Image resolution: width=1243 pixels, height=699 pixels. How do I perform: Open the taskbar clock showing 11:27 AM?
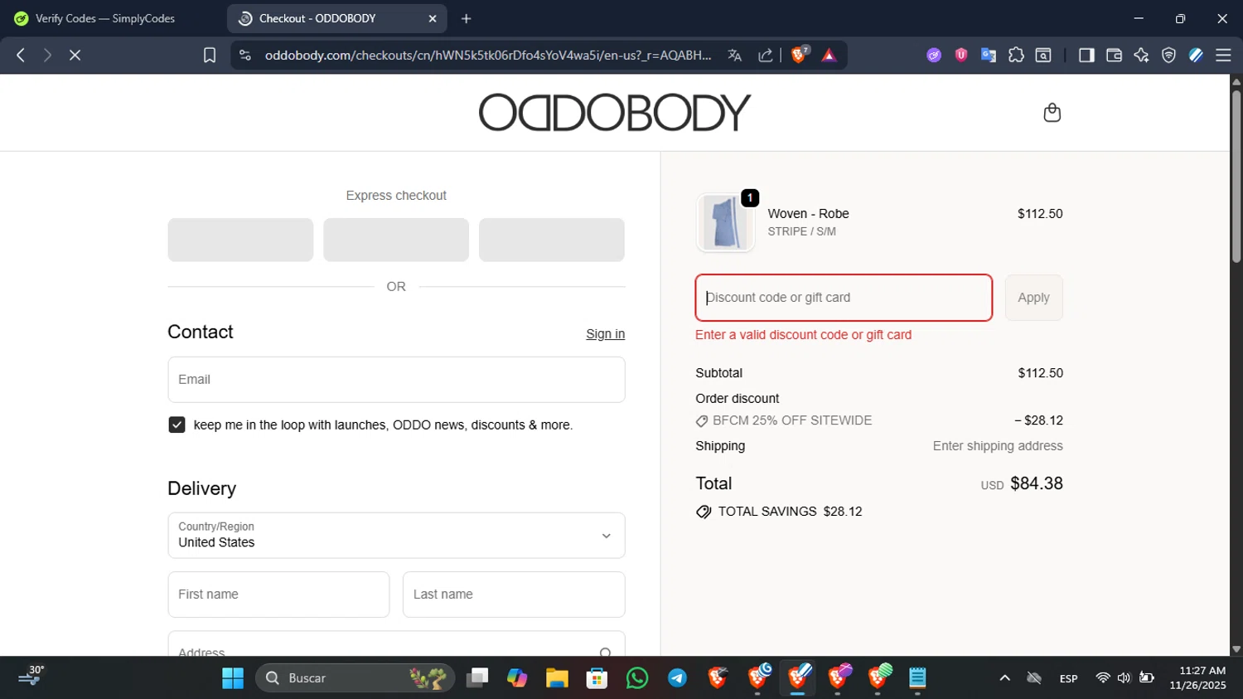click(x=1198, y=678)
